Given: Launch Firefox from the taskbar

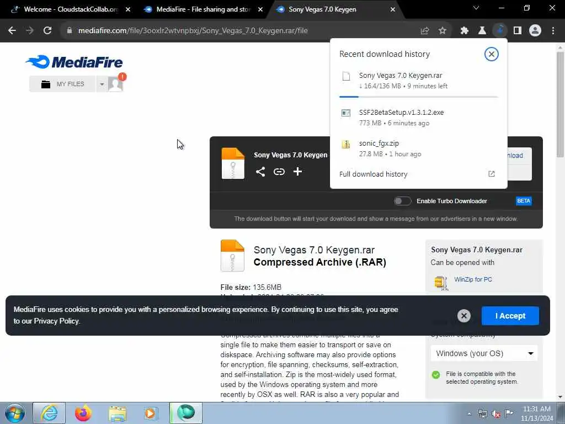Looking at the screenshot, I should [x=83, y=413].
